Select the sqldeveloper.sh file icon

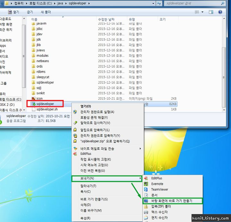click(x=34, y=109)
